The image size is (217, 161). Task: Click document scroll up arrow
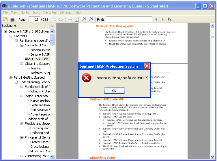tap(213, 26)
